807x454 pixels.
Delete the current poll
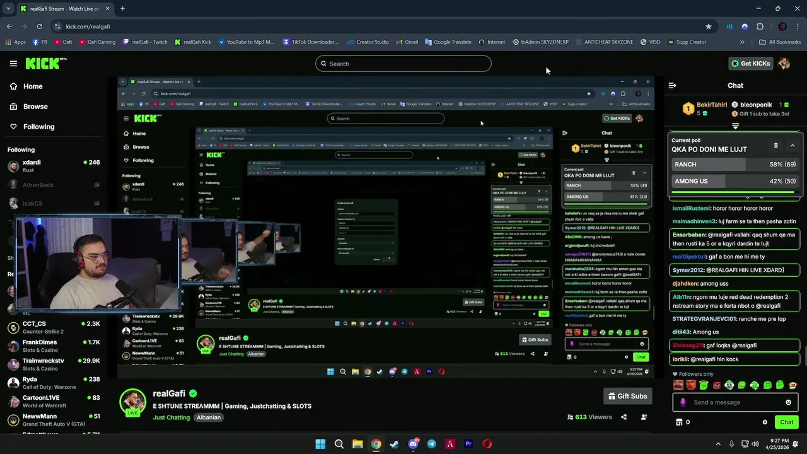click(x=776, y=146)
